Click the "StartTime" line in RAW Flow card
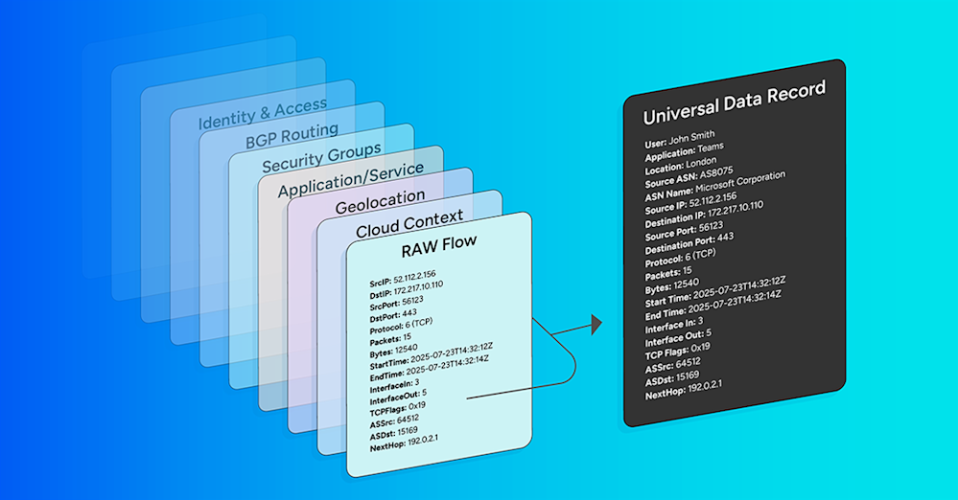 (431, 356)
